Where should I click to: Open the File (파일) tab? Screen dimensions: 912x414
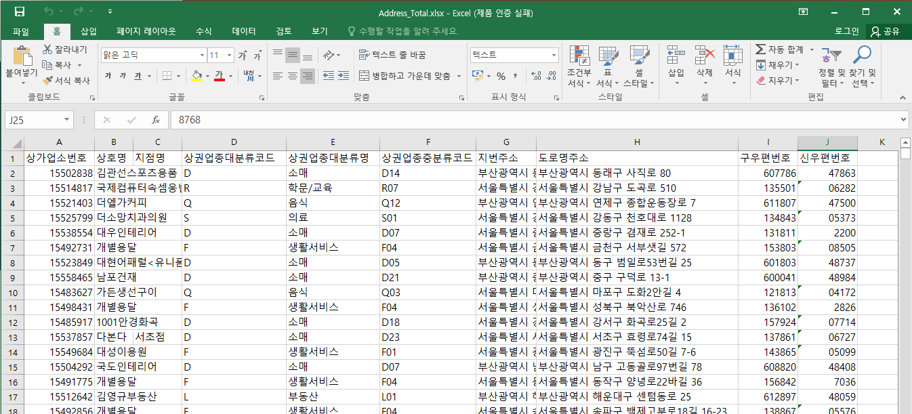click(21, 31)
